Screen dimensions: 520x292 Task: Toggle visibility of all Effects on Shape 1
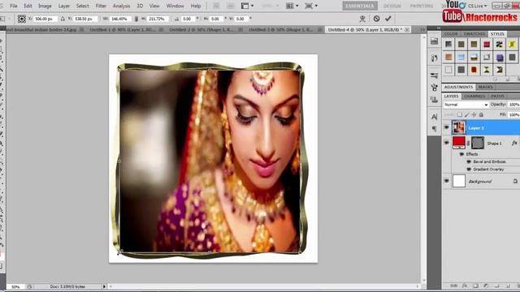461,154
